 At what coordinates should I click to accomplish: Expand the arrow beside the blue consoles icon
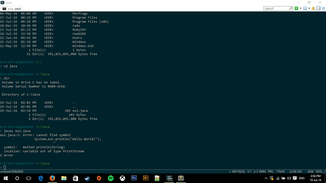[309, 8]
